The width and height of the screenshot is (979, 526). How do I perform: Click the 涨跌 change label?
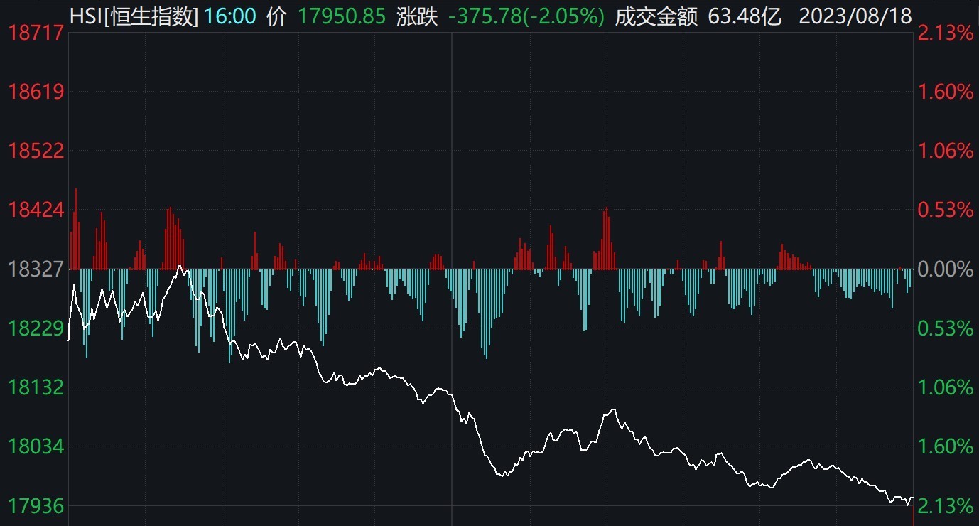coord(418,16)
